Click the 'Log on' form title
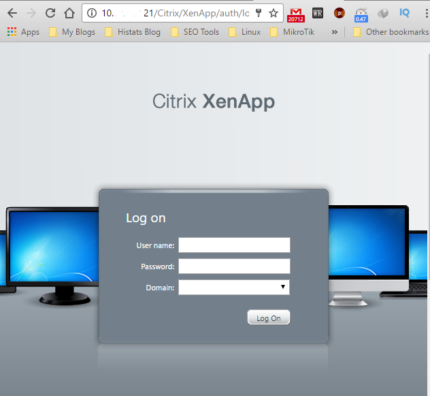430x396 pixels. click(x=146, y=218)
